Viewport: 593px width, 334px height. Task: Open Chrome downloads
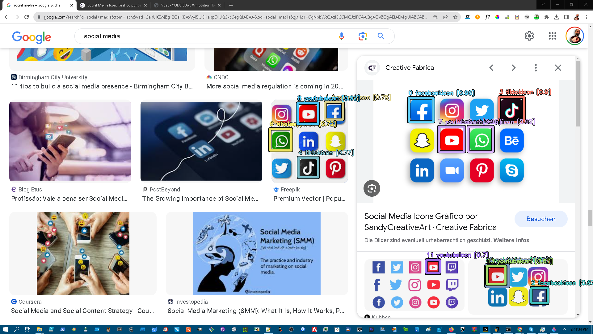(557, 17)
